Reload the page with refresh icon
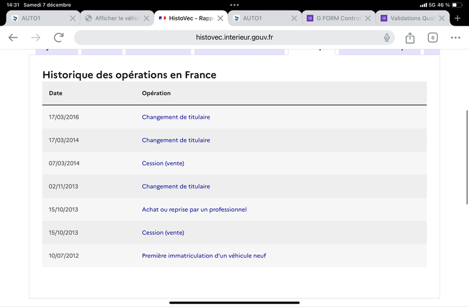The height and width of the screenshot is (307, 469). [59, 37]
